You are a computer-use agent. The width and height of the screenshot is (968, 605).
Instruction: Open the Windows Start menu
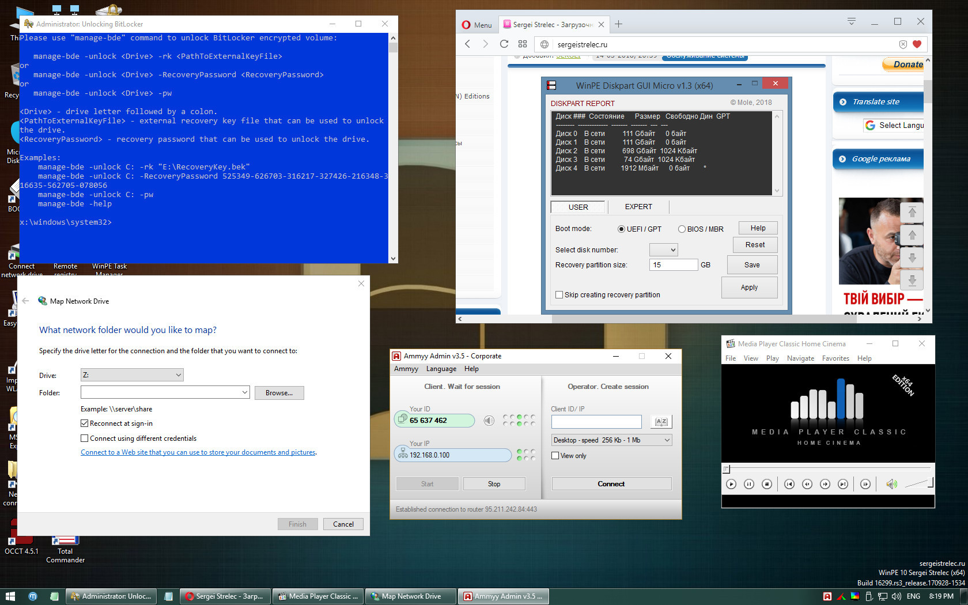click(10, 596)
